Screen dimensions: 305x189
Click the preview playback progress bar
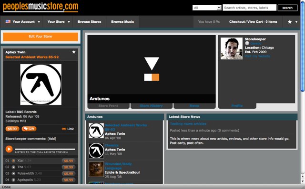coord(45,149)
